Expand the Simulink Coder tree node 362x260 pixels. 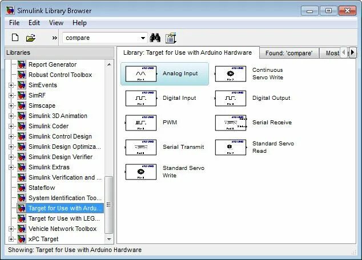tap(11, 127)
